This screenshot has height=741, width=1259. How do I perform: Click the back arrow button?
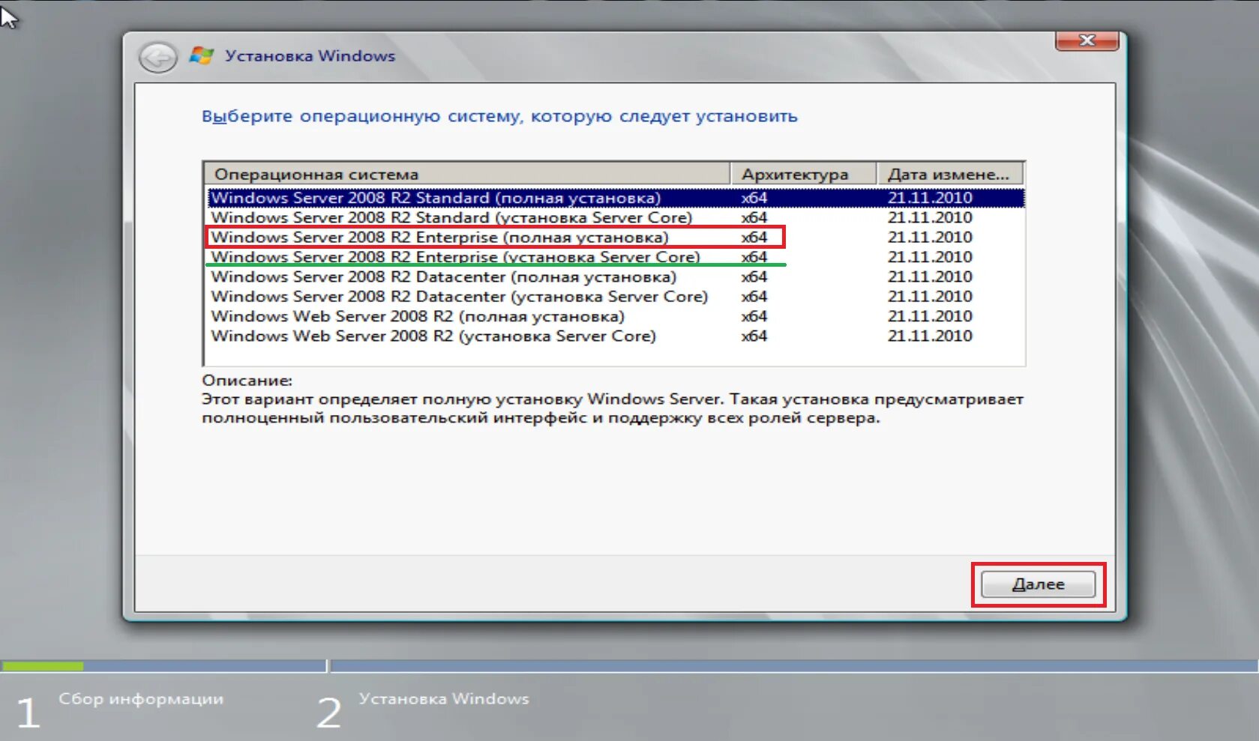(x=157, y=58)
